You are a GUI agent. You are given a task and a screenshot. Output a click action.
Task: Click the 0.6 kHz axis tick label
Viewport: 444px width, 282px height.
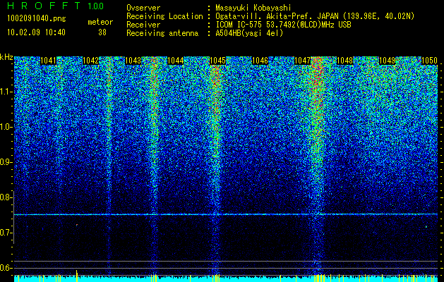pos(6,268)
